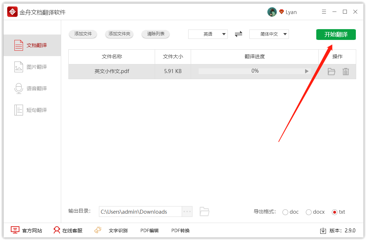
Task: Open the 英语 source language dropdown
Action: click(208, 34)
